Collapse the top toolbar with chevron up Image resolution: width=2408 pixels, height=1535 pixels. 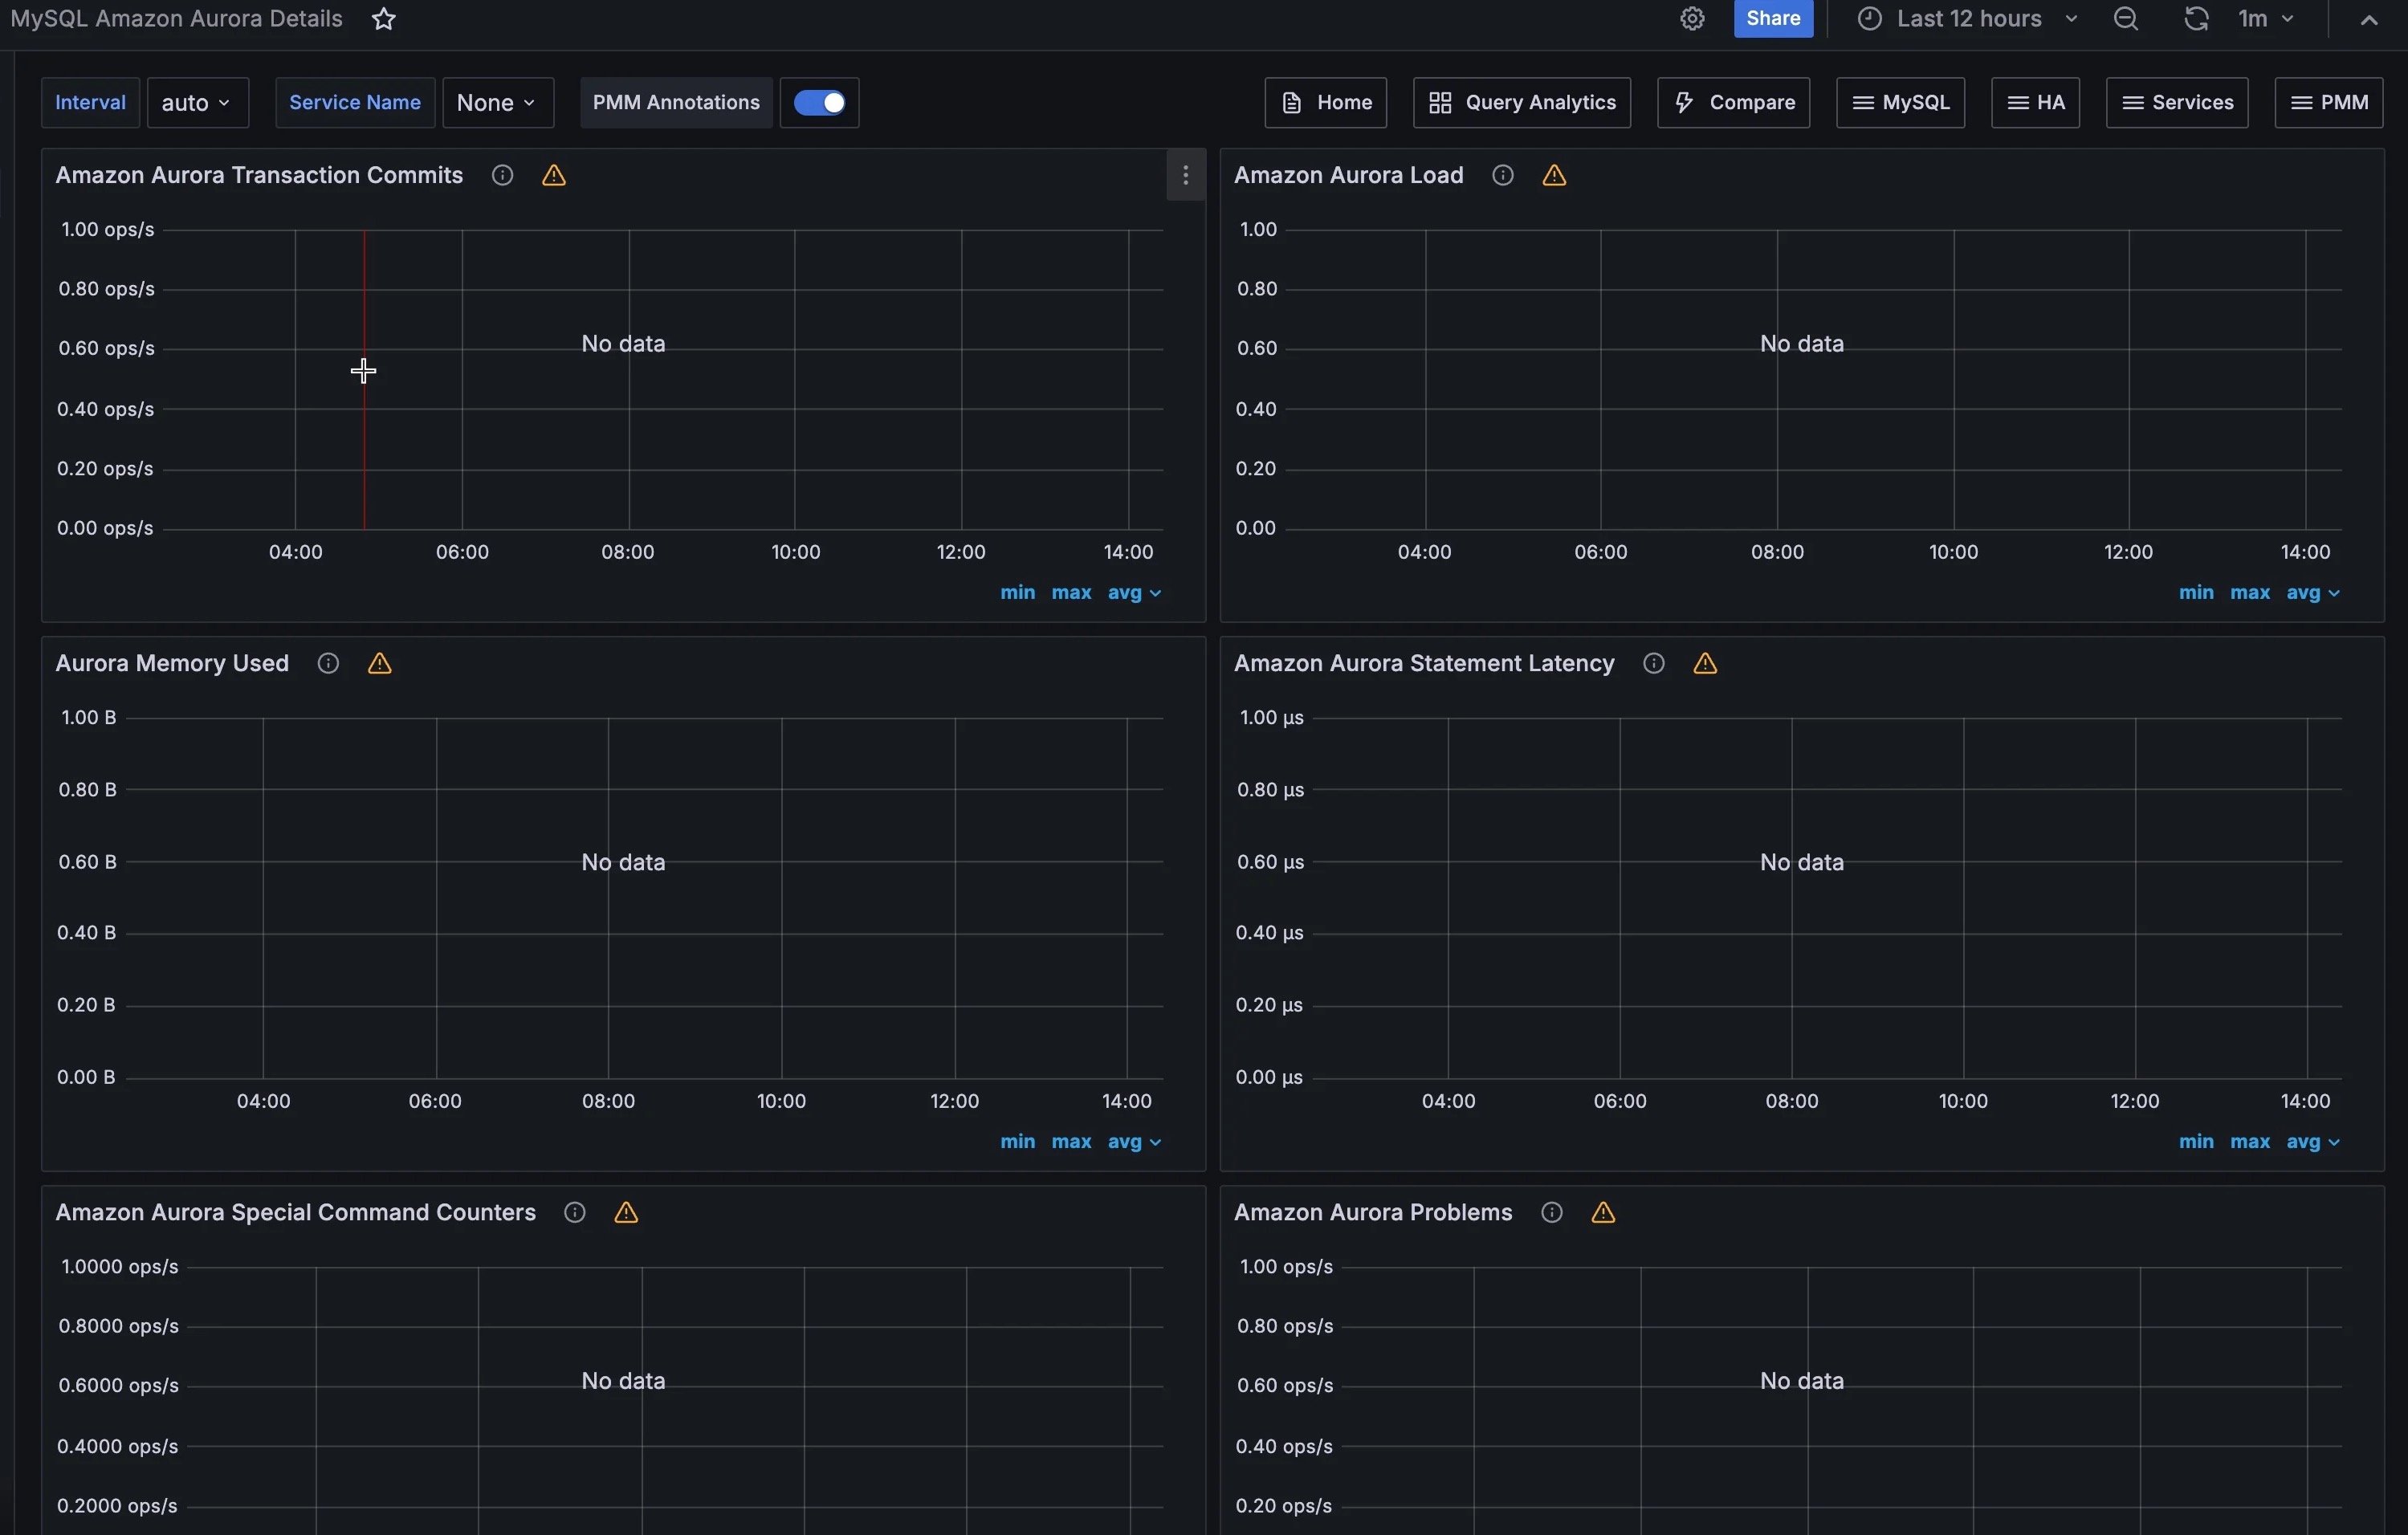2368,19
